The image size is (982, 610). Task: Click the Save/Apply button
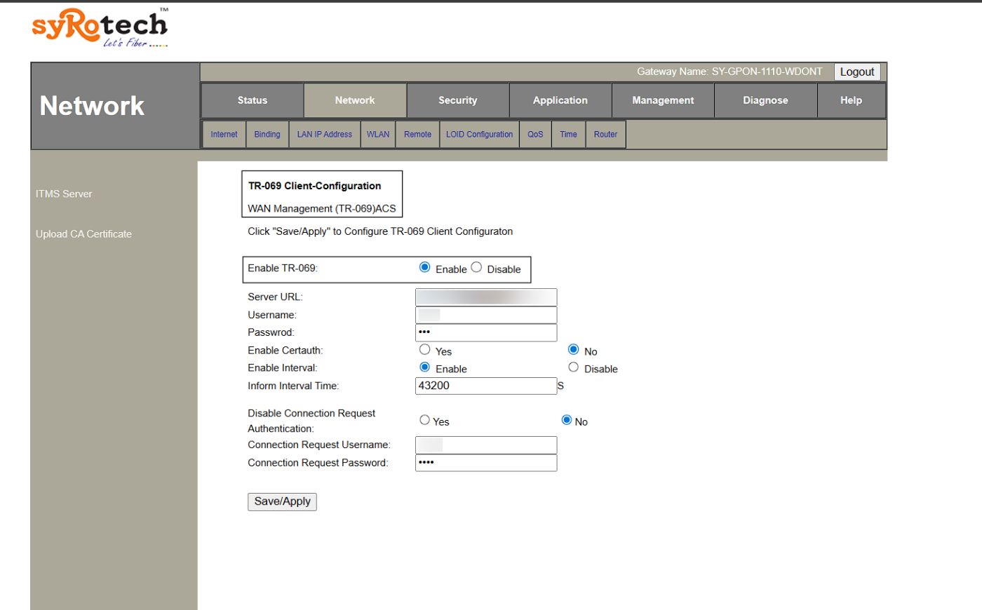(281, 501)
